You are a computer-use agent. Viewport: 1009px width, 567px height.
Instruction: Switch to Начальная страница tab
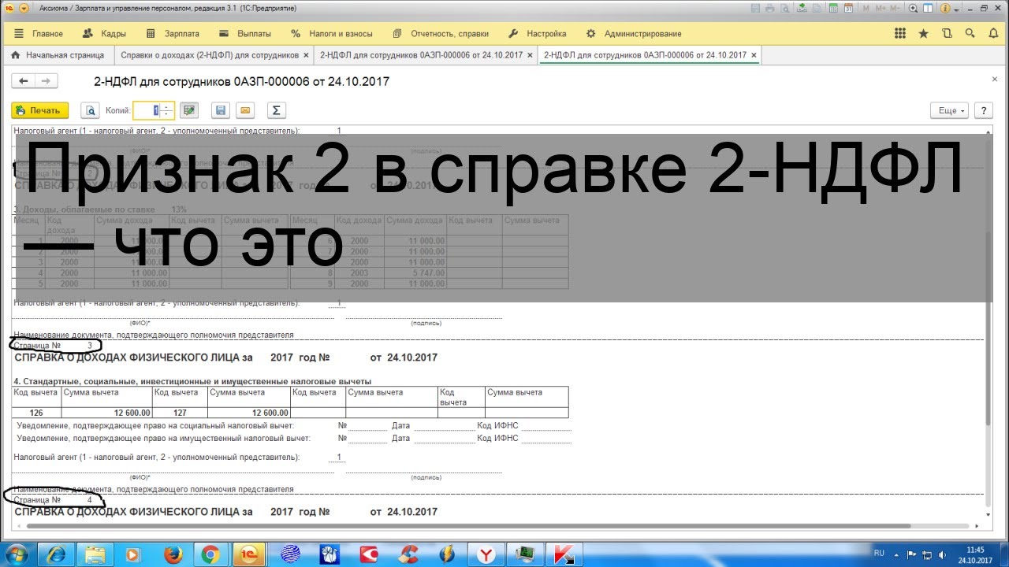[x=57, y=55]
